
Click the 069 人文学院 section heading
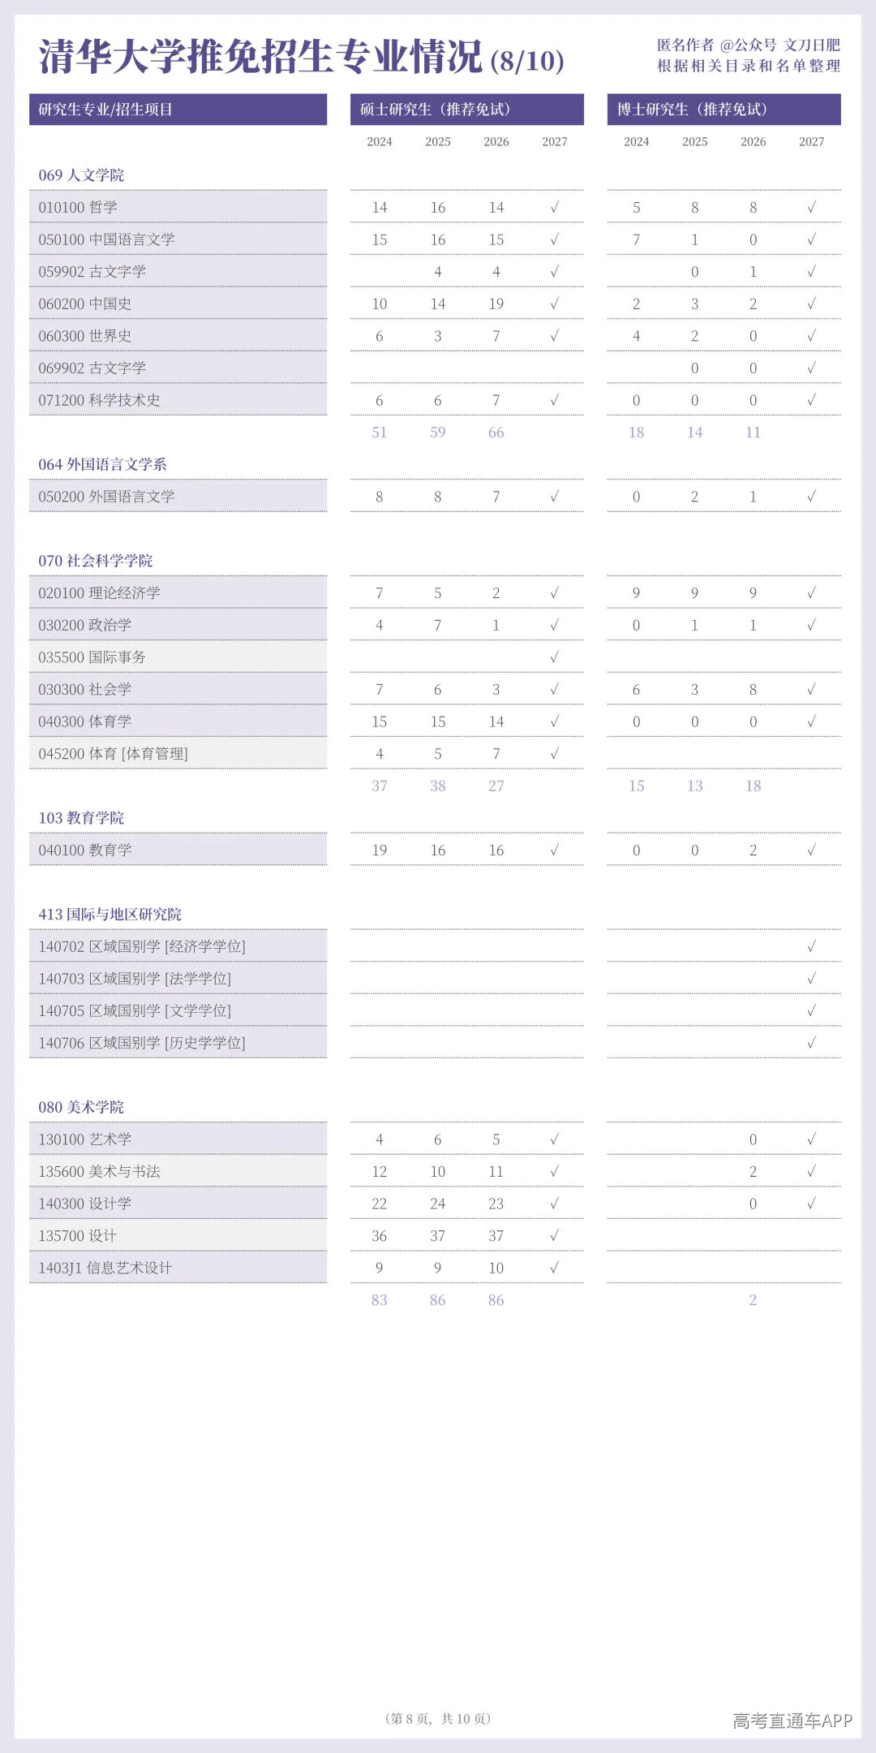pyautogui.click(x=81, y=175)
